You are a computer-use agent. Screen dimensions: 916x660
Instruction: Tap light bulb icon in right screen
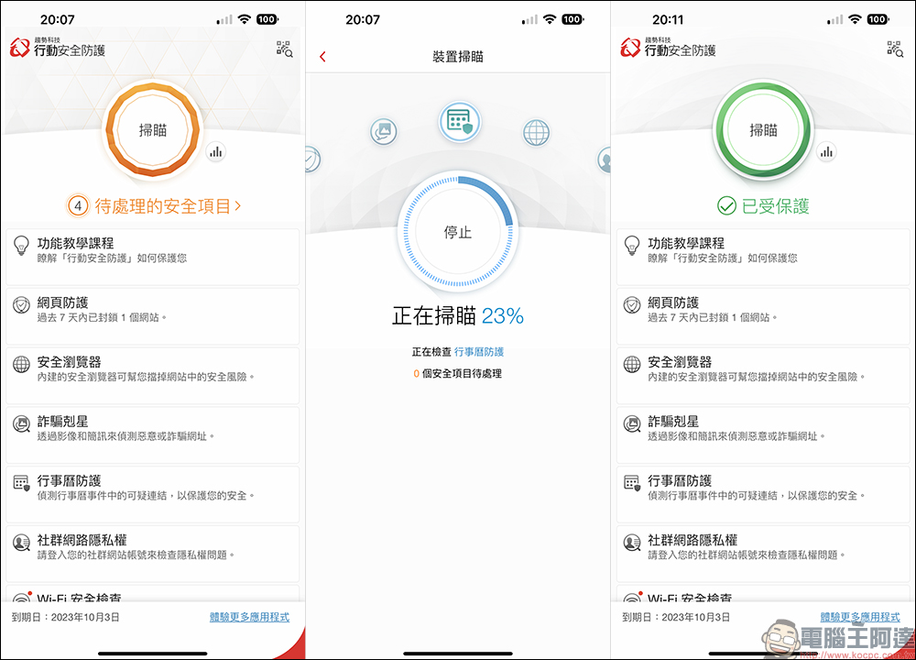coord(632,246)
